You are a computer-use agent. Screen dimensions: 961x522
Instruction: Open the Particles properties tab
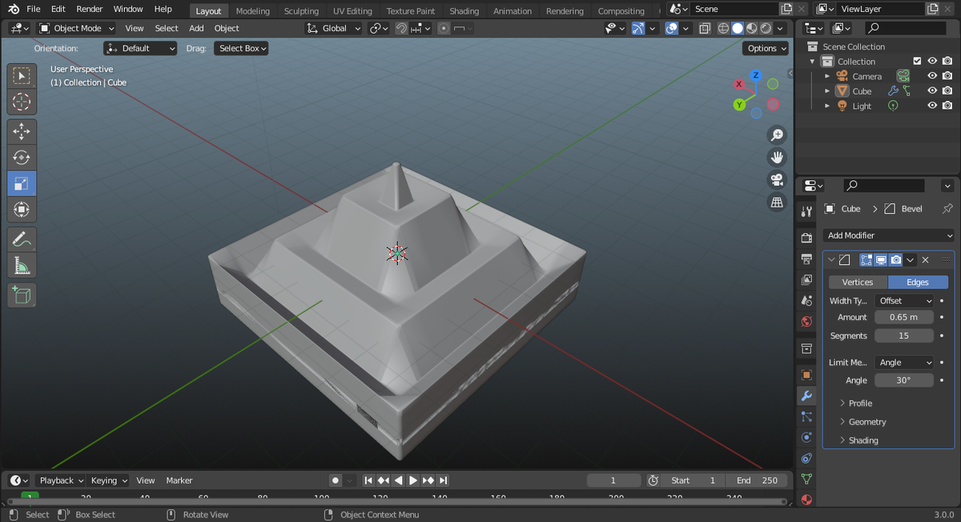coord(806,416)
